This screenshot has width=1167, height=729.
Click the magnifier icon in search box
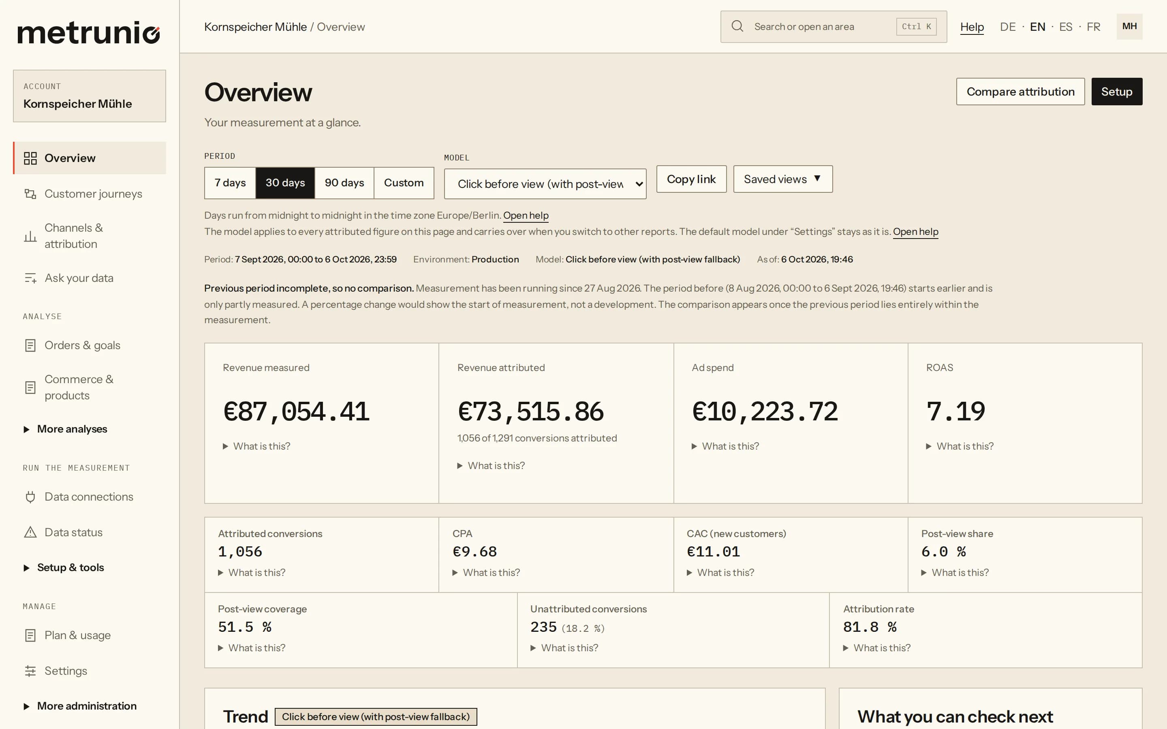tap(737, 26)
